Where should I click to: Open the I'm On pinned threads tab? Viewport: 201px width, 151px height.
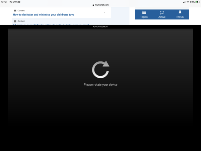(x=180, y=14)
